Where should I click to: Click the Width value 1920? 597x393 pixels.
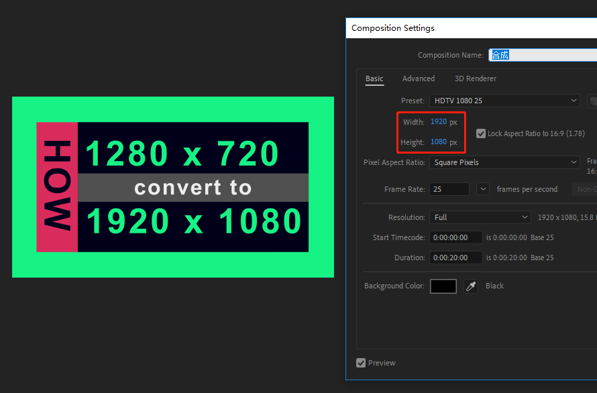click(439, 121)
